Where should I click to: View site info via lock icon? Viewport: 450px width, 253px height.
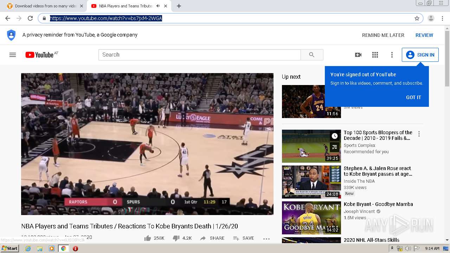pyautogui.click(x=44, y=18)
